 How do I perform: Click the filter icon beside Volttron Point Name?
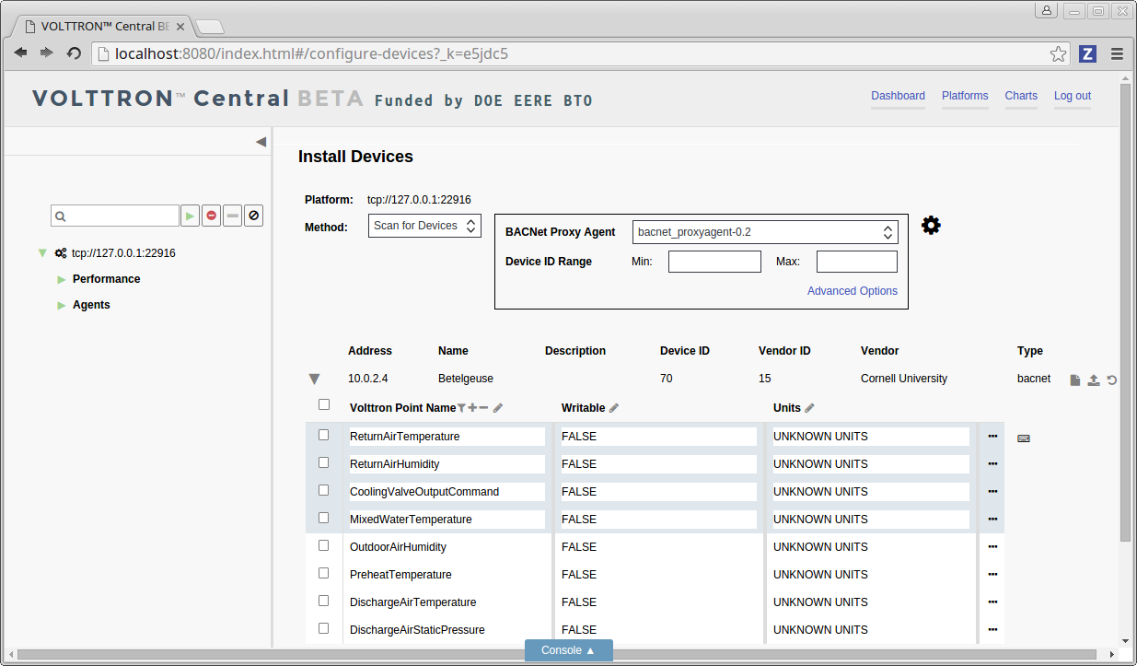tap(462, 408)
